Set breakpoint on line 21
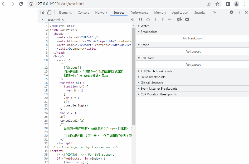This screenshot has width=249, height=164. (46, 102)
